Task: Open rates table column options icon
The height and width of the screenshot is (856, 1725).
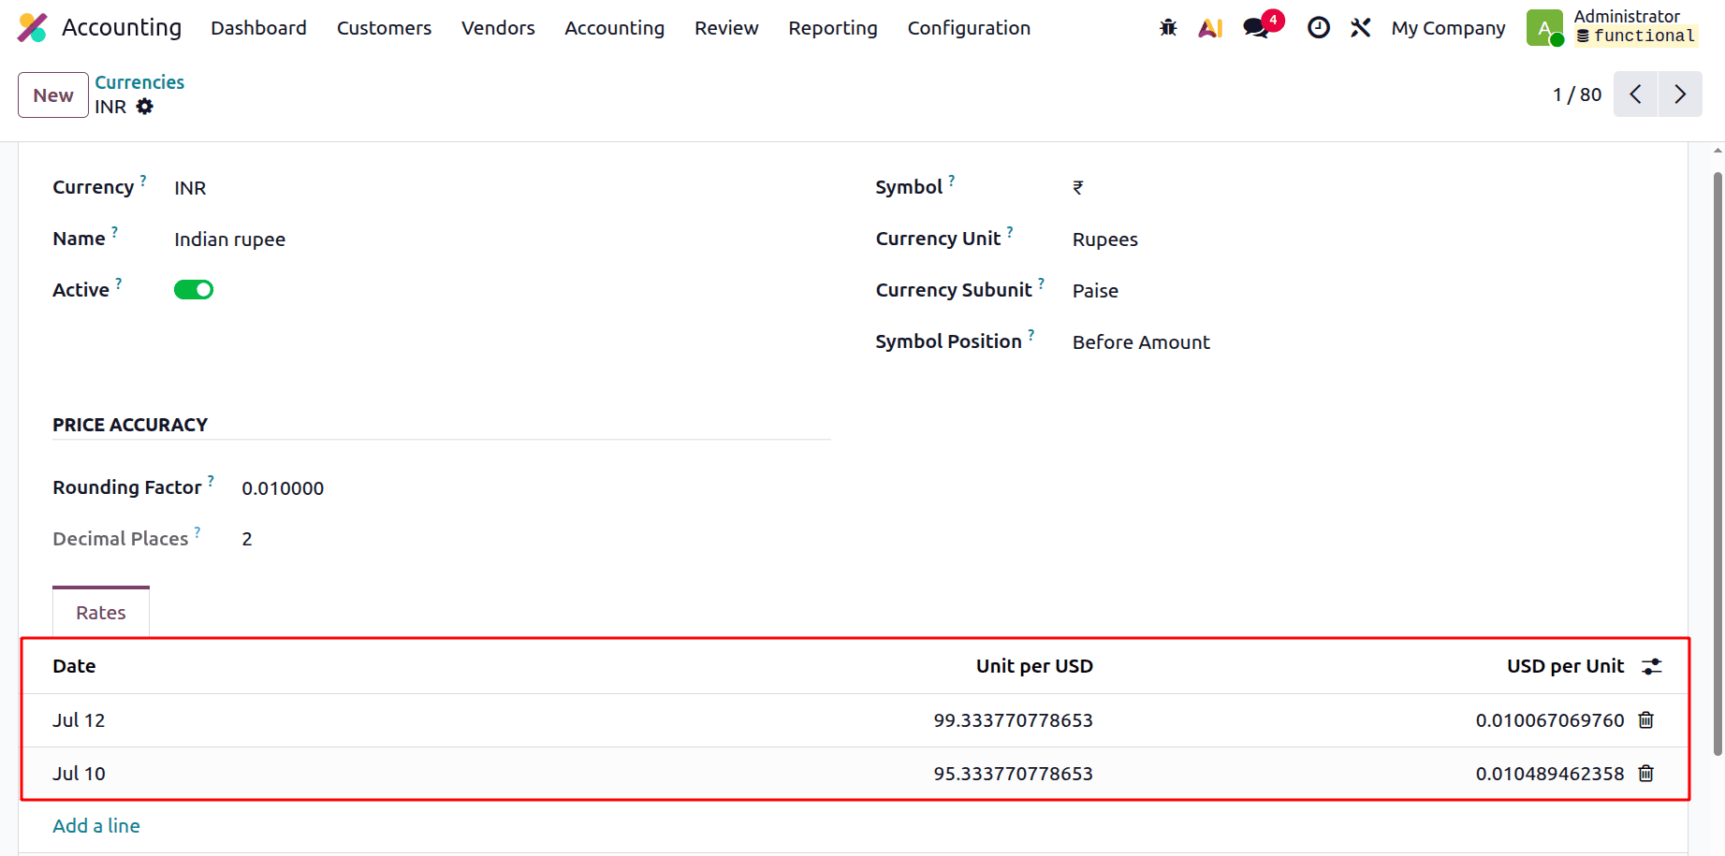Action: (1652, 666)
